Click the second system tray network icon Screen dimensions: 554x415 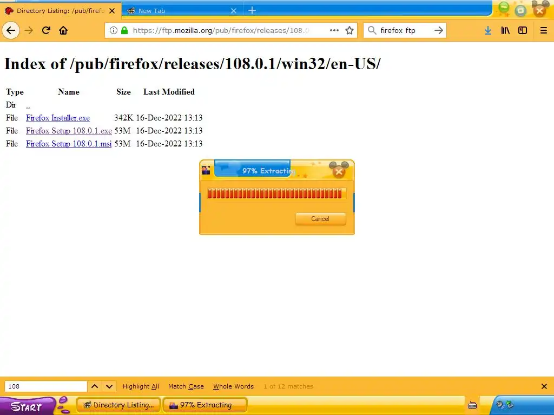[510, 404]
